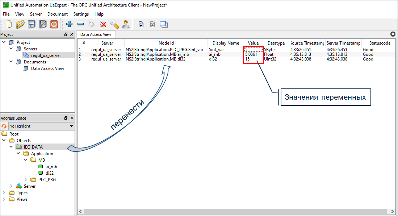Save the project using the floppy disk icon
This screenshot has height=216, width=398.
pos(32,24)
